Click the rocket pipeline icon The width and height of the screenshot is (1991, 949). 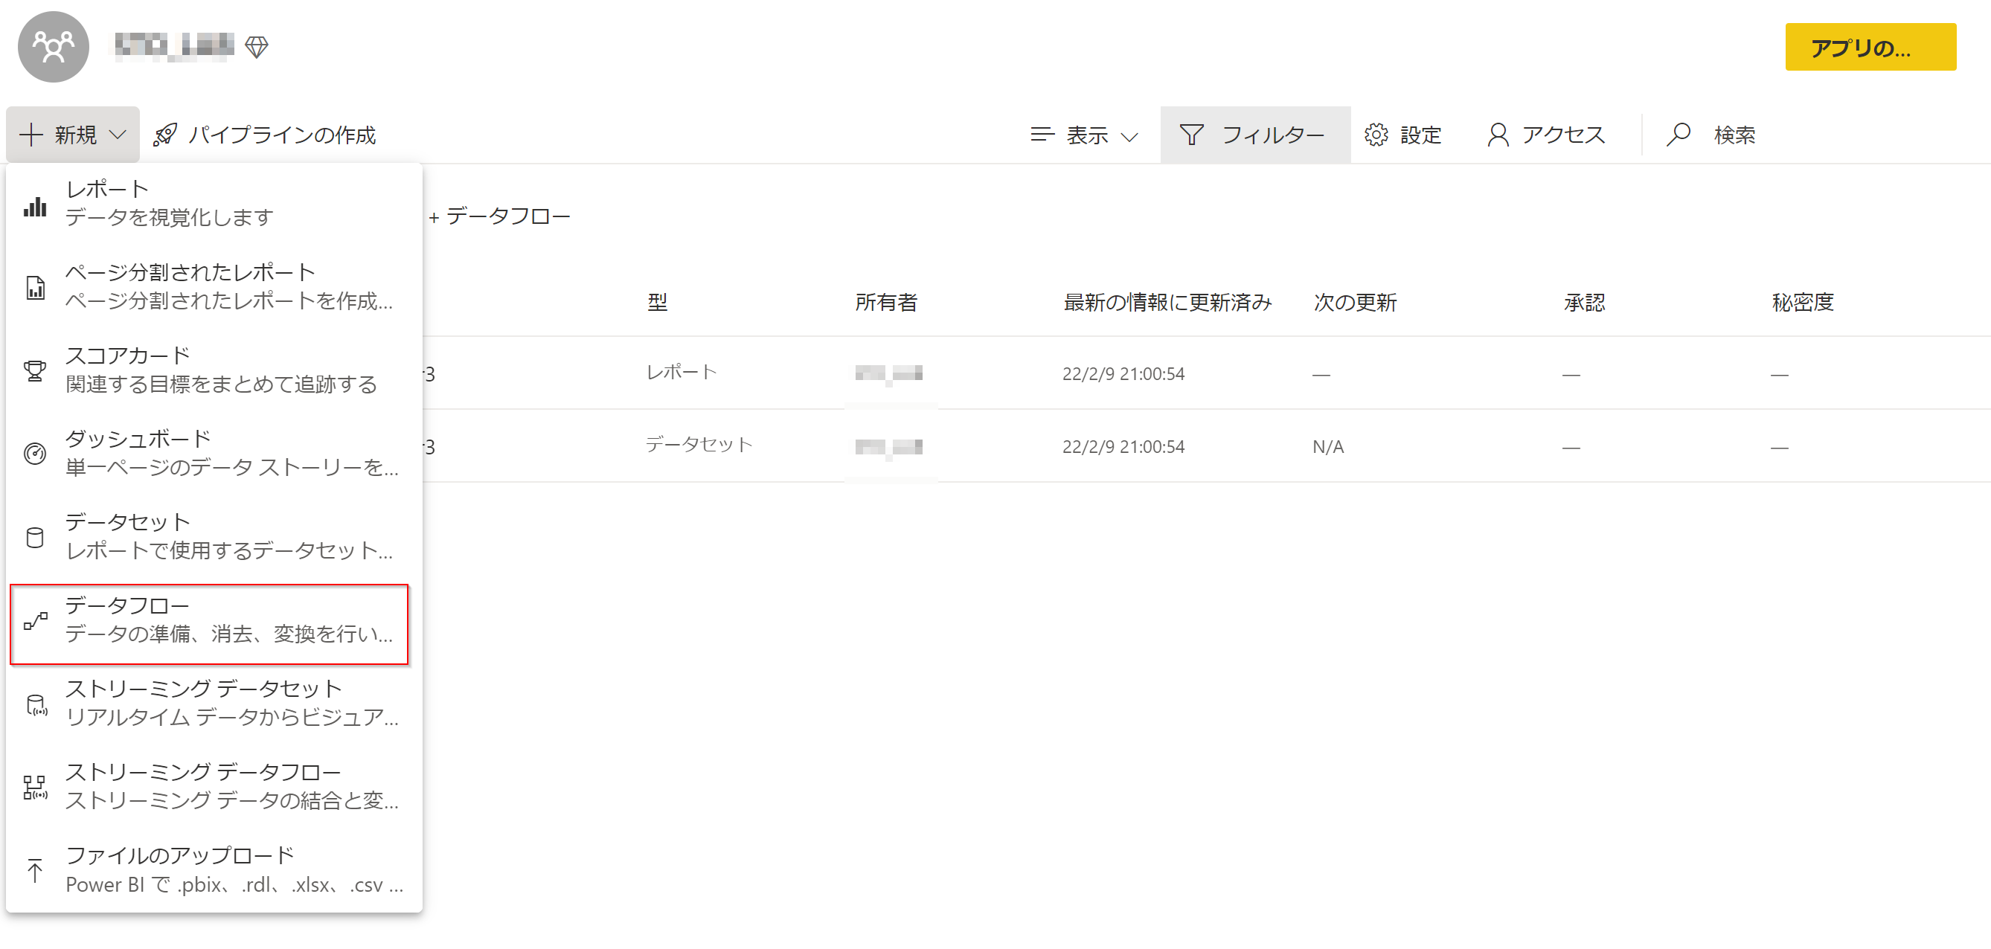point(164,135)
